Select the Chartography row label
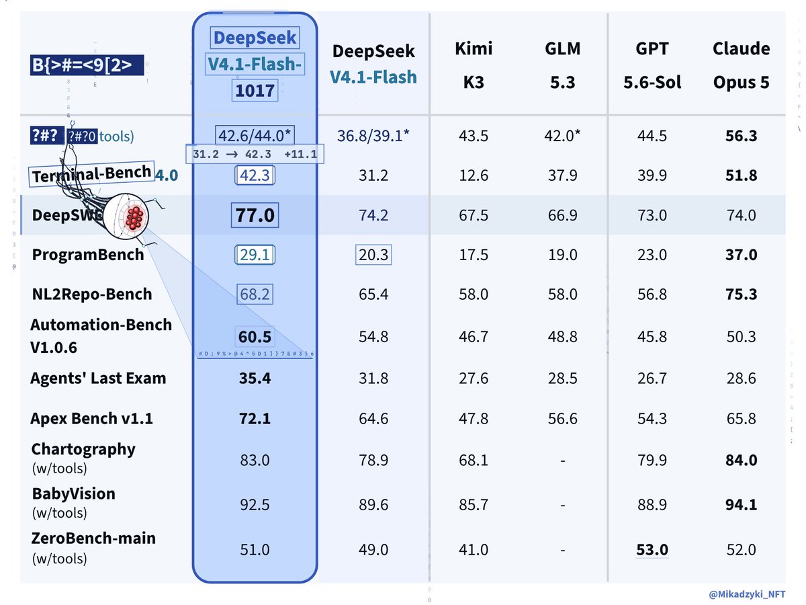The image size is (806, 605). [83, 457]
